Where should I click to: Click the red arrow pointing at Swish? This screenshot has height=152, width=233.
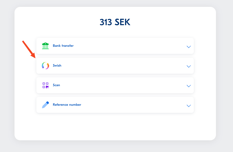pyautogui.click(x=29, y=49)
